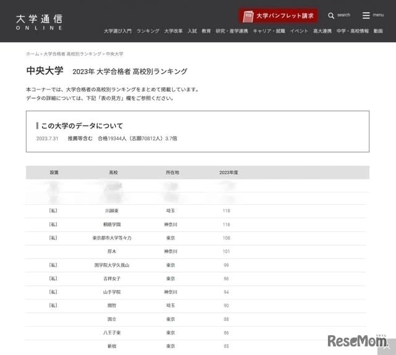
Task: Click 中央大学 breadcrumb item
Action: click(x=114, y=54)
